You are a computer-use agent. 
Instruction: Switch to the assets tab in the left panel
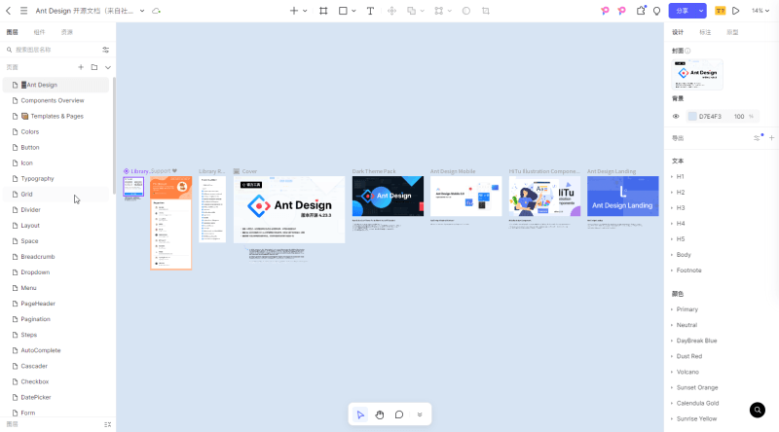click(x=66, y=32)
